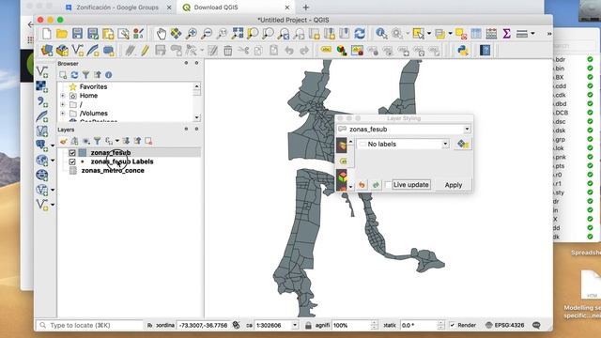Open Layer Styling from Layers toolbar brush icon
This screenshot has height=338, width=601.
pos(63,142)
